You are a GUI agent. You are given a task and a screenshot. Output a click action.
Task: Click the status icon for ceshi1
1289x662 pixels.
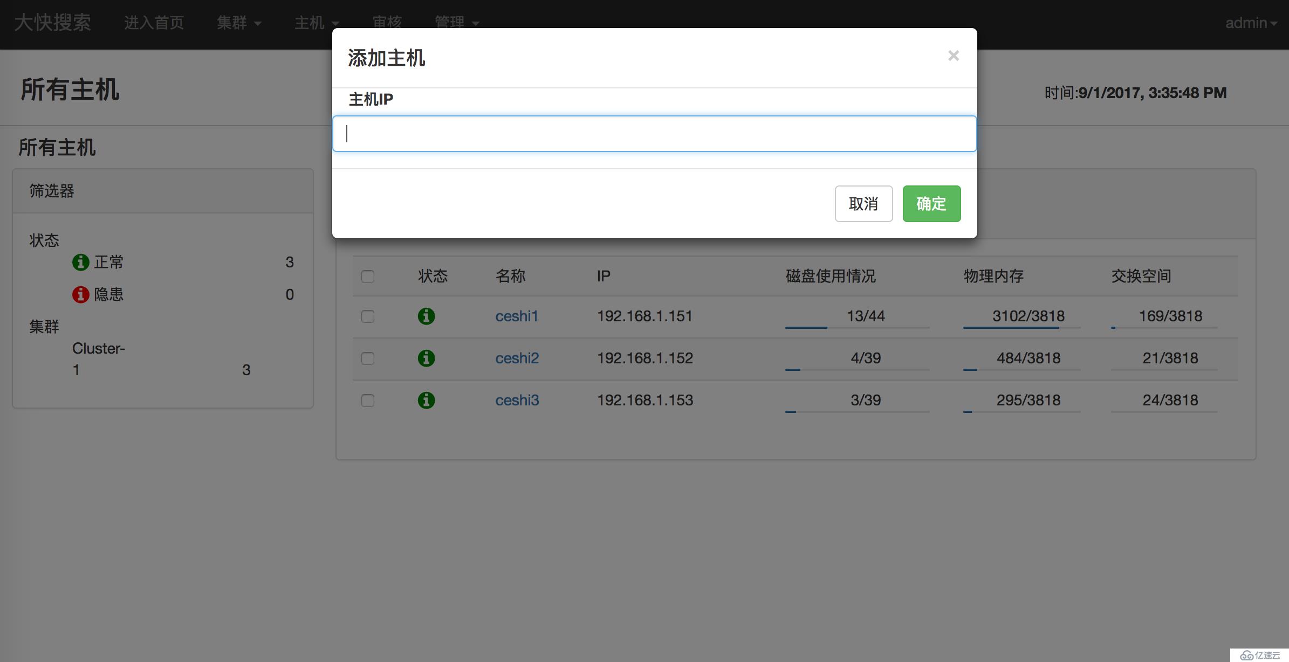426,316
